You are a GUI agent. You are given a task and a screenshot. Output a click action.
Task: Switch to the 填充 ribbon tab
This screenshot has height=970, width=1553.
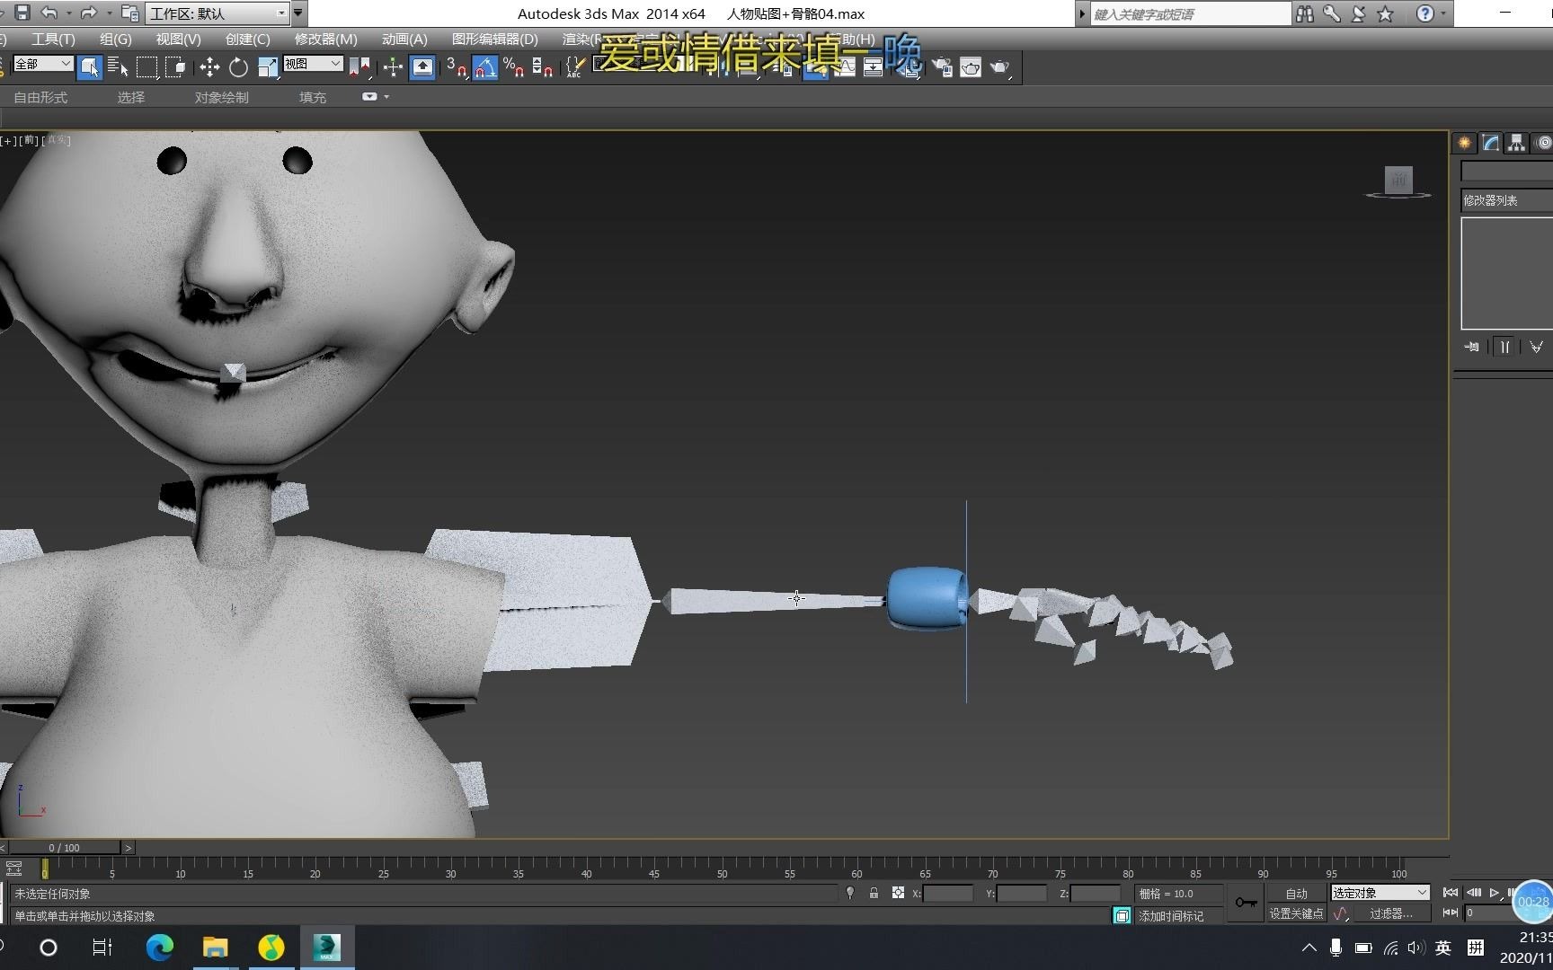[x=313, y=97]
